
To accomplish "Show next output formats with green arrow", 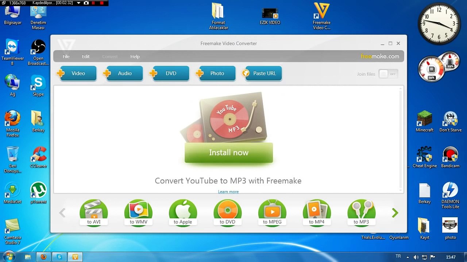I will point(395,213).
